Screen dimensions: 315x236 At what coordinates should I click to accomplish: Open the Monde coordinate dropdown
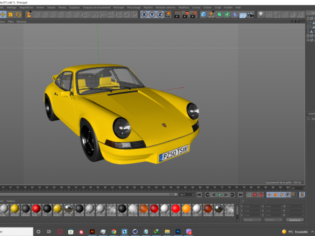pyautogui.click(x=252, y=220)
